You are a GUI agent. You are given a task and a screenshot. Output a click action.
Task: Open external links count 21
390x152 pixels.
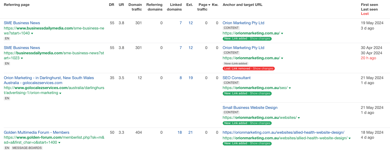point(191,132)
